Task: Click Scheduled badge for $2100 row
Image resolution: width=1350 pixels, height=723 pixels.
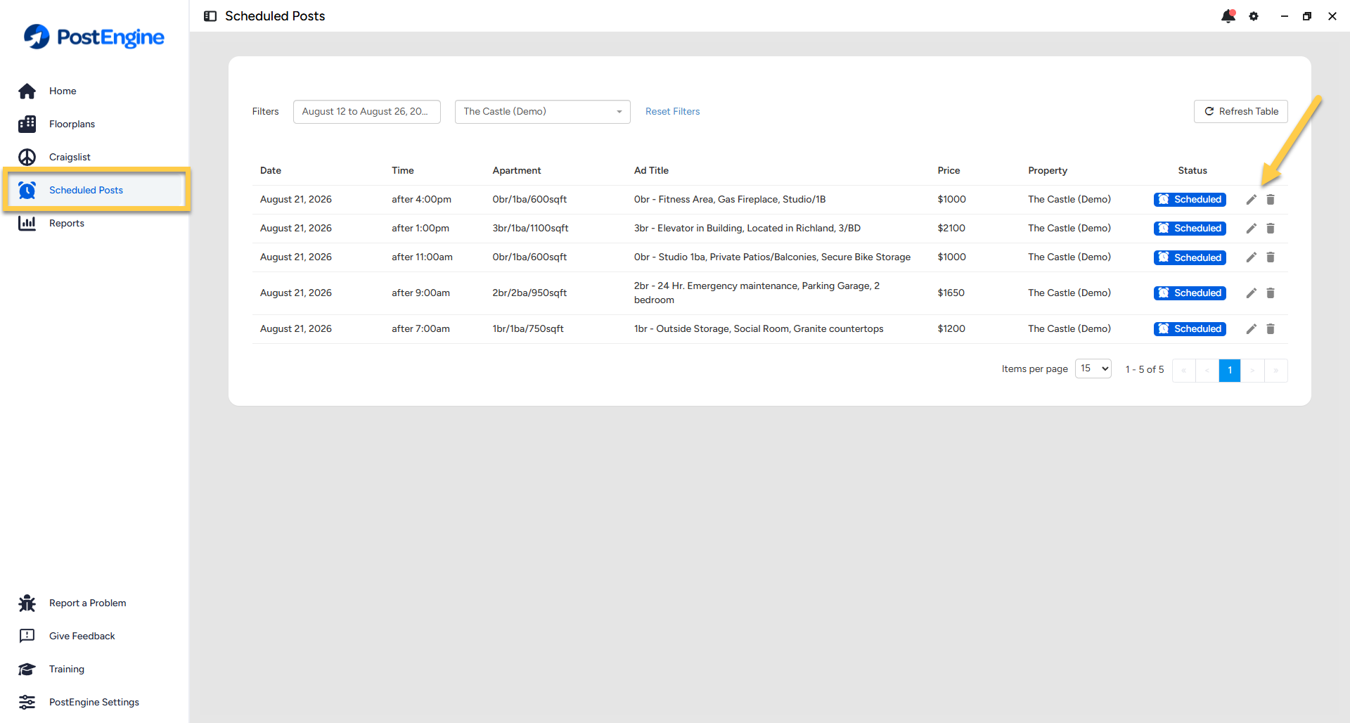Action: pyautogui.click(x=1190, y=229)
